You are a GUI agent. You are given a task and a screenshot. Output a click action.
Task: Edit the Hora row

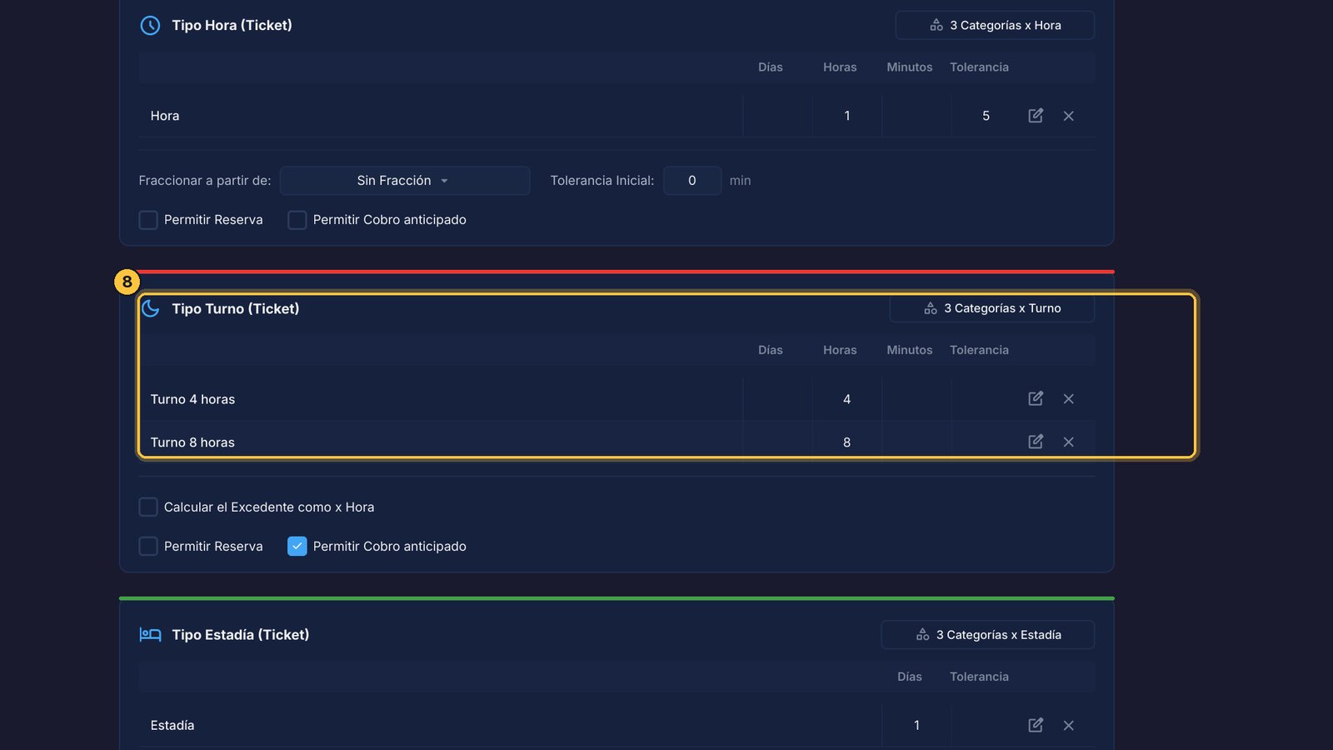(1036, 116)
